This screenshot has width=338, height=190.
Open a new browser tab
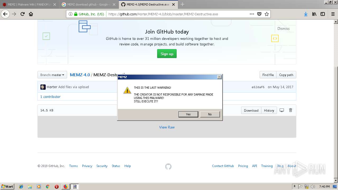pos(182,4)
